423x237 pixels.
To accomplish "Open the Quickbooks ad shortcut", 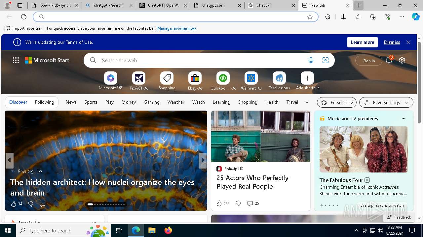I will click(223, 78).
